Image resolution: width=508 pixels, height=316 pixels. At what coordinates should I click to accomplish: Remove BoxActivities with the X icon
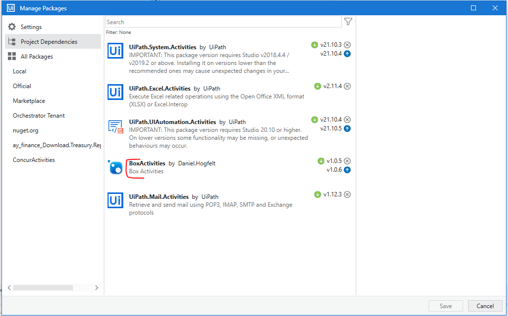pos(347,161)
